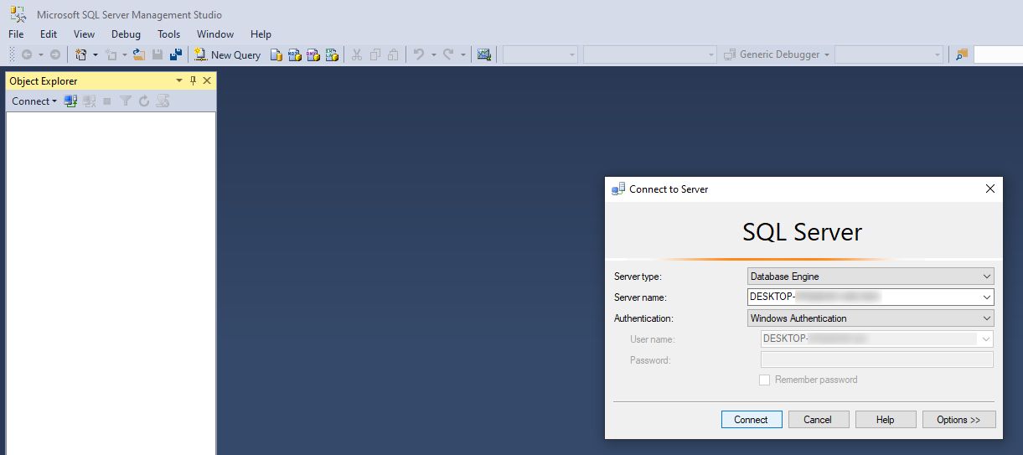1023x455 pixels.
Task: Click the Copy icon in toolbar
Action: 375,54
